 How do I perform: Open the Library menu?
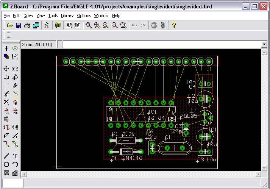point(67,16)
